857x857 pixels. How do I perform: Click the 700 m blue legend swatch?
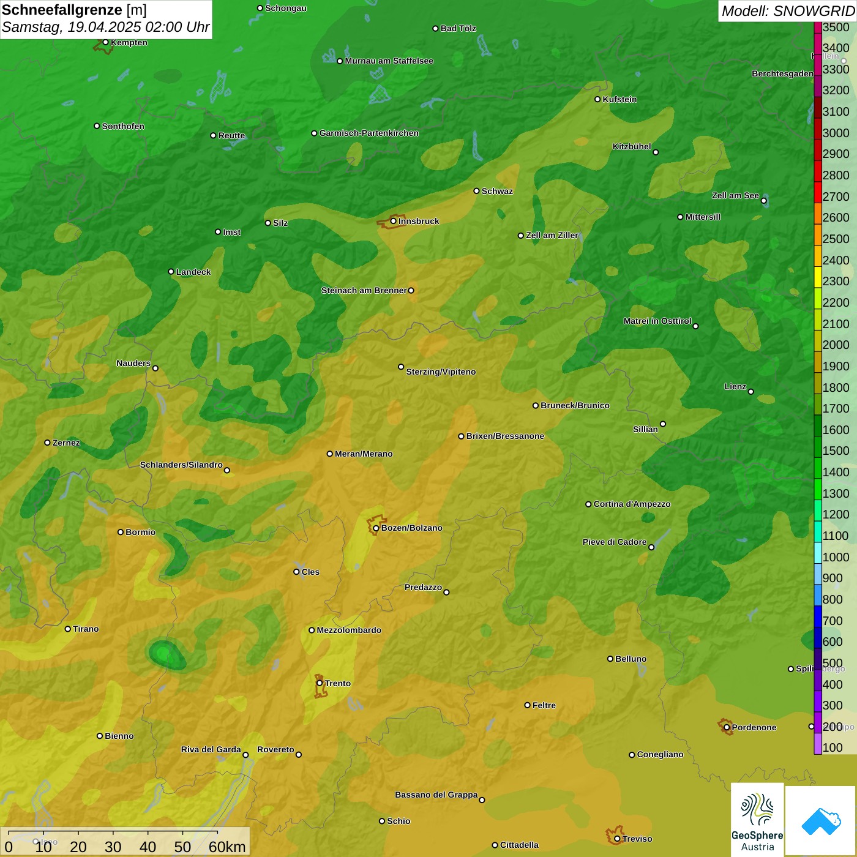click(x=818, y=616)
